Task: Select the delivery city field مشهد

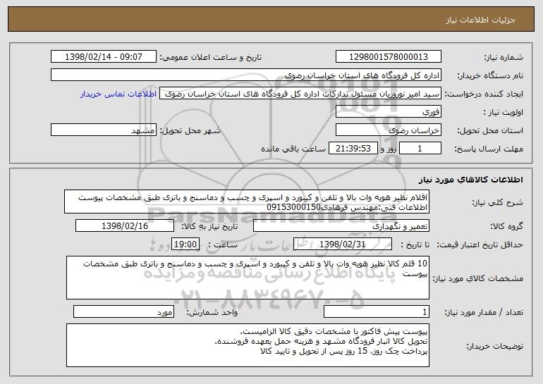Action: coord(104,130)
